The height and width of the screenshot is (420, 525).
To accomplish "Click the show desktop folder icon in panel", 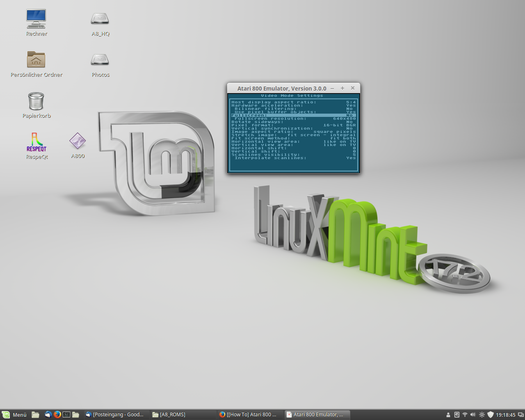I will [x=35, y=415].
